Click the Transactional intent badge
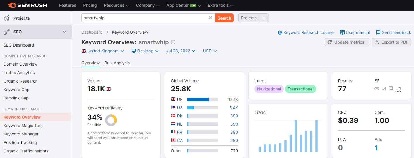The height and width of the screenshot is (158, 414). click(x=300, y=89)
